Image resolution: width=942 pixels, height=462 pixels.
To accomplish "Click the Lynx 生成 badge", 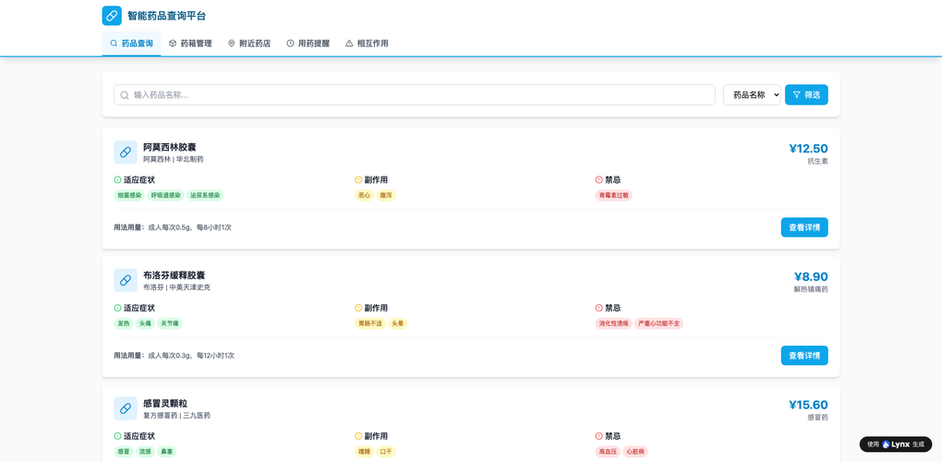I will tap(895, 444).
